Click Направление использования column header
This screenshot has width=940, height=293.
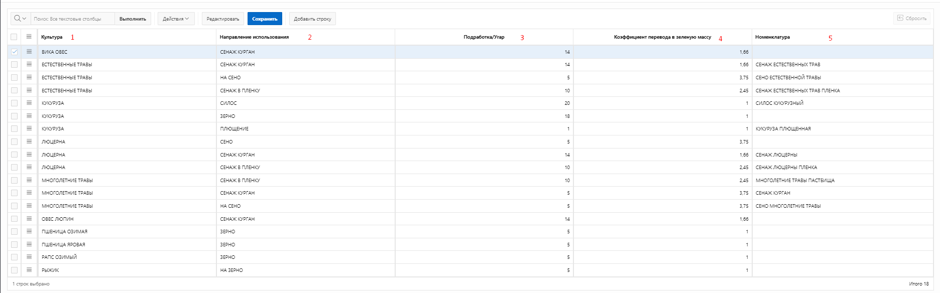[254, 37]
